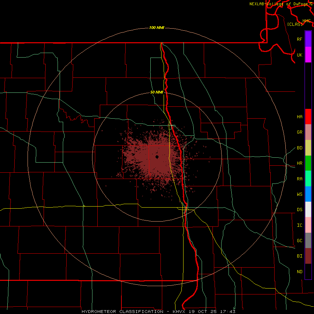
Task: Click the KMVX station identifier
Action: pos(180,312)
